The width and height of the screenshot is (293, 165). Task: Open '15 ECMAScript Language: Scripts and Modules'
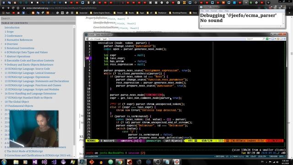(32, 89)
